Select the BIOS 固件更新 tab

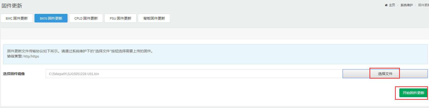coord(51,18)
